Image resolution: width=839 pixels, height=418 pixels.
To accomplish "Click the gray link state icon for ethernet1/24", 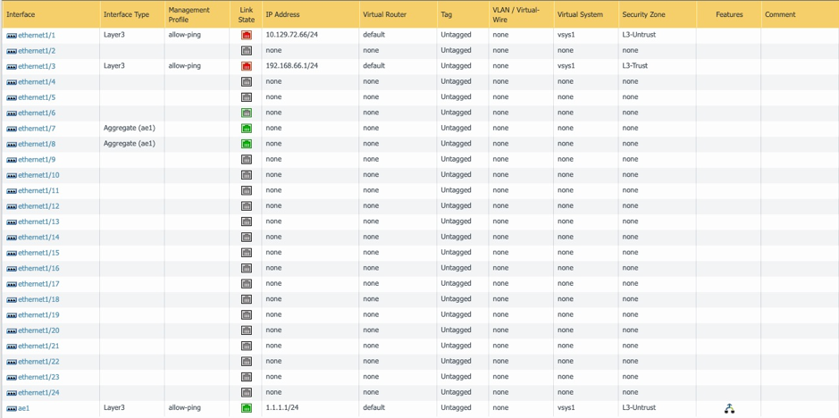I will tap(247, 392).
